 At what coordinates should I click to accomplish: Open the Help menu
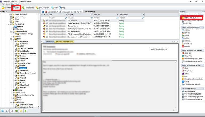point(18,4)
